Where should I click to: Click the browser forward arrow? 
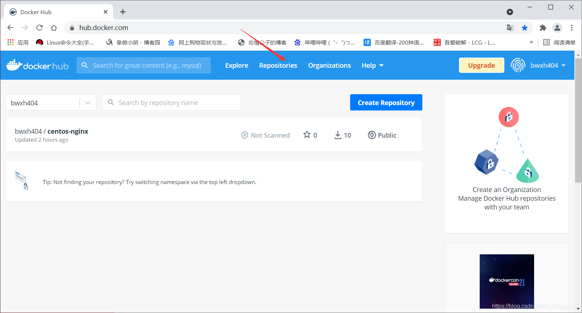(x=25, y=28)
